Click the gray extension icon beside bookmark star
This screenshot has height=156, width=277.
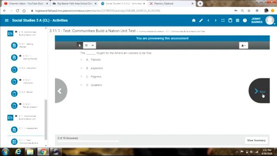tap(257, 10)
